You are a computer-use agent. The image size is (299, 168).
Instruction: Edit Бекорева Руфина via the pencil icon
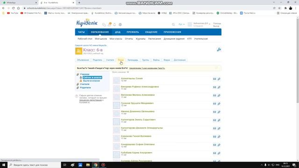219,87
